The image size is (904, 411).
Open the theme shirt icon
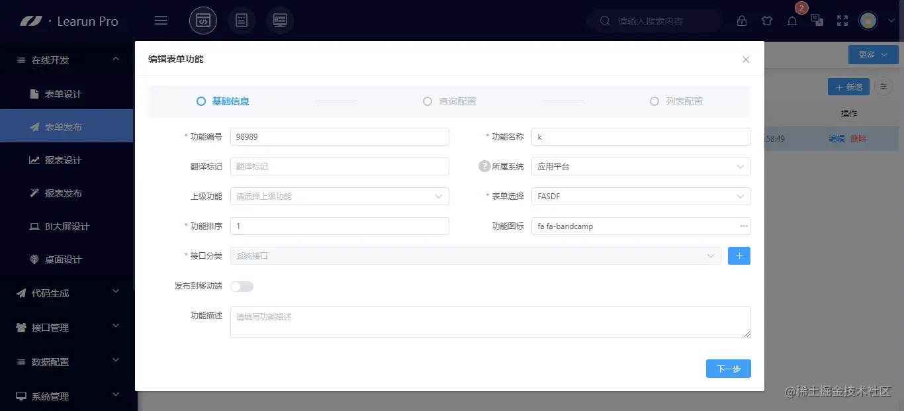click(767, 21)
